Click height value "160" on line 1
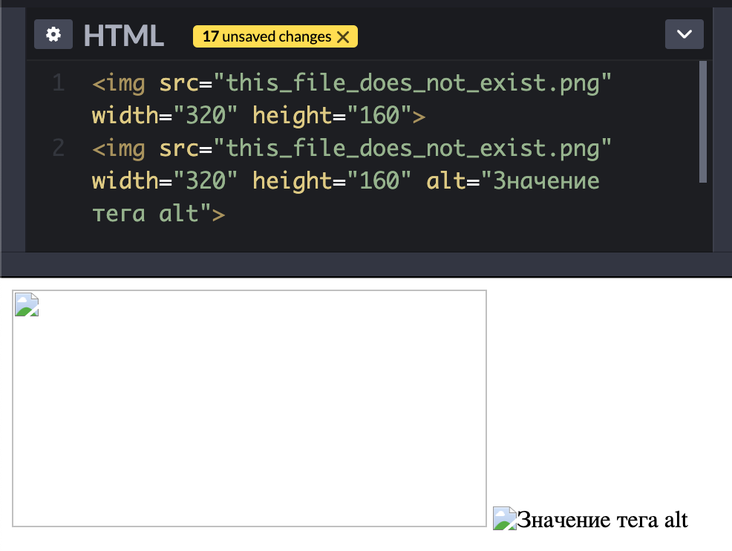Viewport: 732px width, 551px height. click(379, 116)
